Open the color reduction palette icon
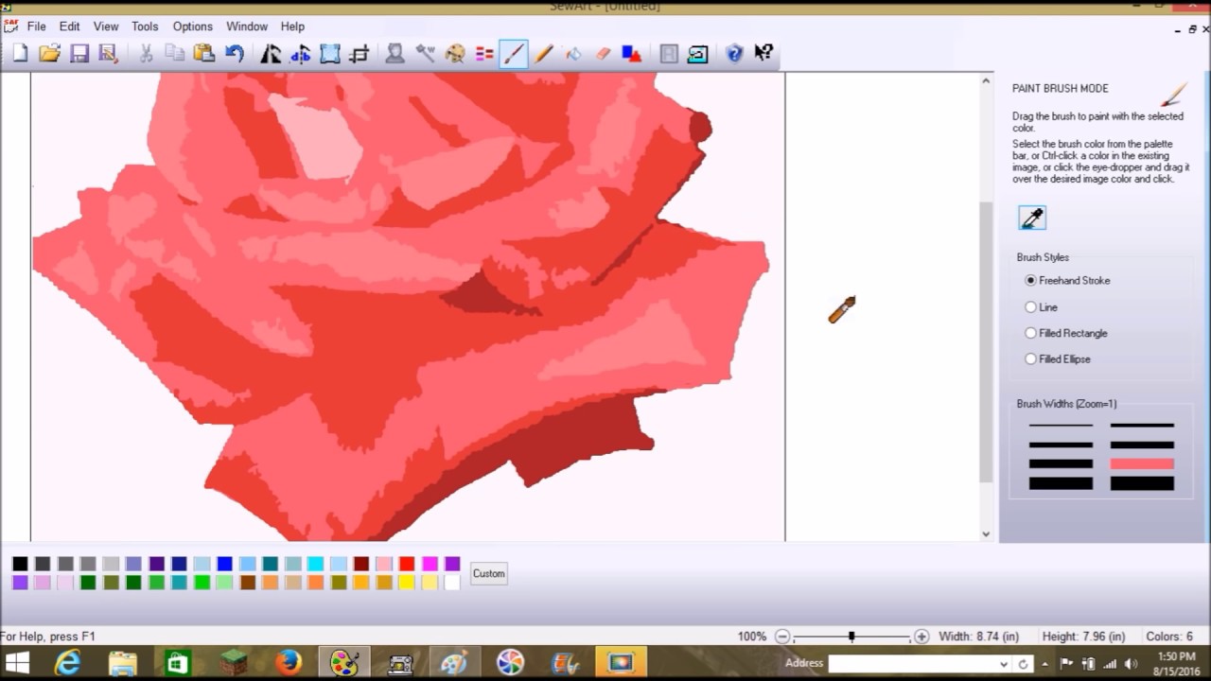 point(455,54)
